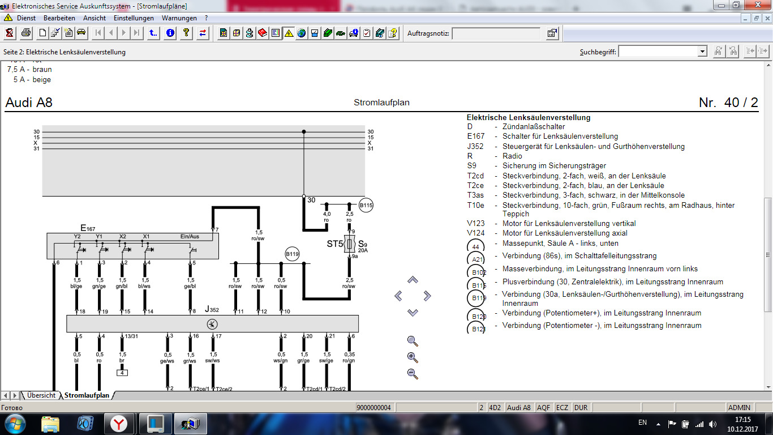This screenshot has height=435, width=773.
Task: Click the blue 't..' toolbar icon
Action: pos(153,33)
